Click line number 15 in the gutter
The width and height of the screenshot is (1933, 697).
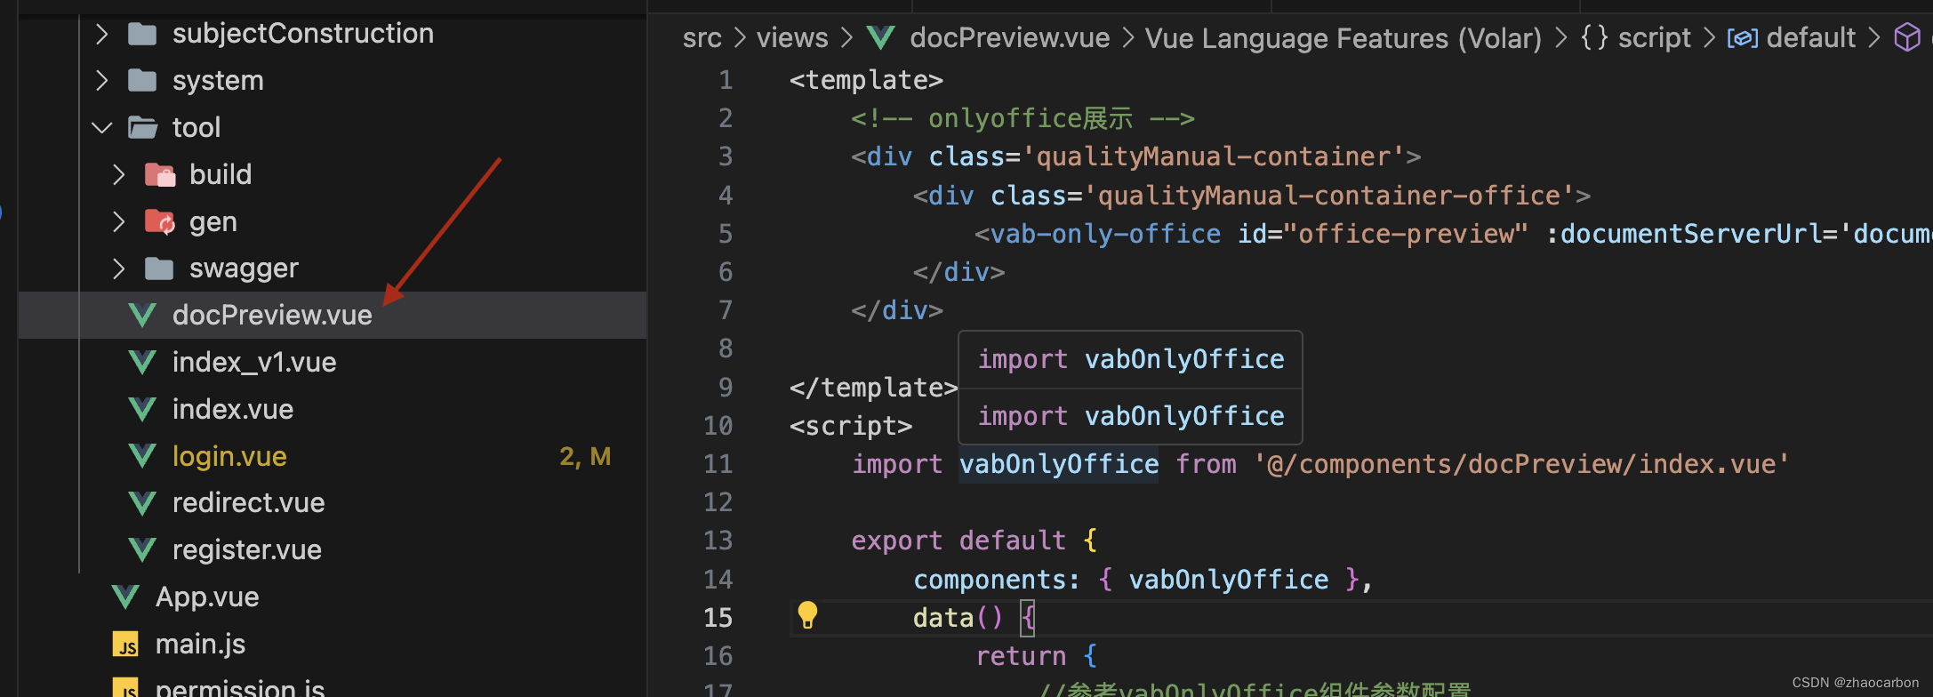[718, 618]
